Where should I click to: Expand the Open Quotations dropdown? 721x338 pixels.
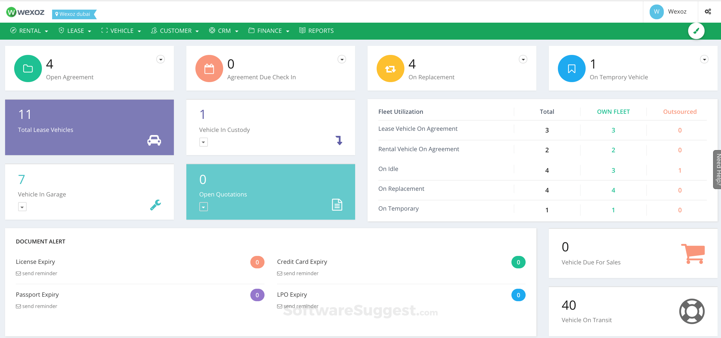click(x=203, y=207)
